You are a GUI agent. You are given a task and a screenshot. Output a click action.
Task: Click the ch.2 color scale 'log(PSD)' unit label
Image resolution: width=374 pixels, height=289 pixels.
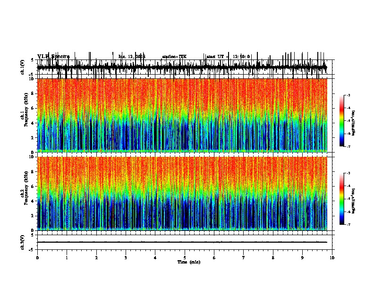click(x=353, y=201)
